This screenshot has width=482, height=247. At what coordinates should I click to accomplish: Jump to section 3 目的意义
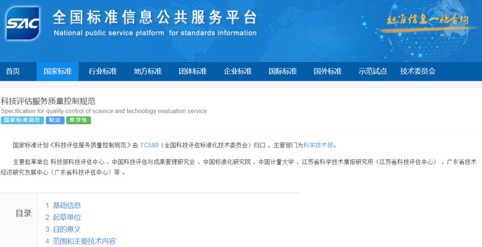[x=63, y=229]
